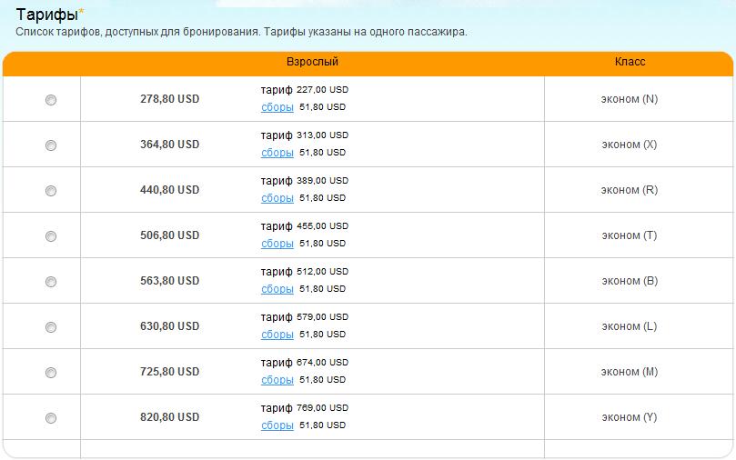Select the radio button for 440,80 USD fare

[x=51, y=191]
